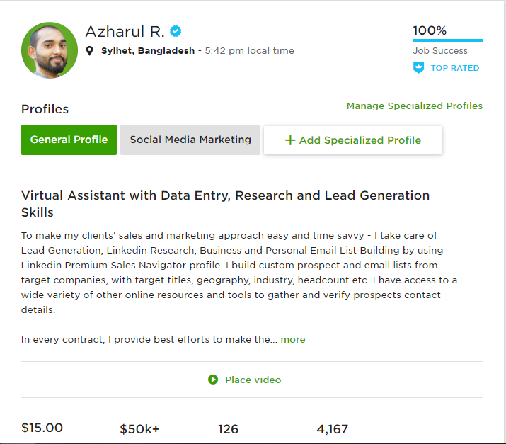The width and height of the screenshot is (506, 444).
Task: Click the name Azharul R.
Action: [125, 32]
